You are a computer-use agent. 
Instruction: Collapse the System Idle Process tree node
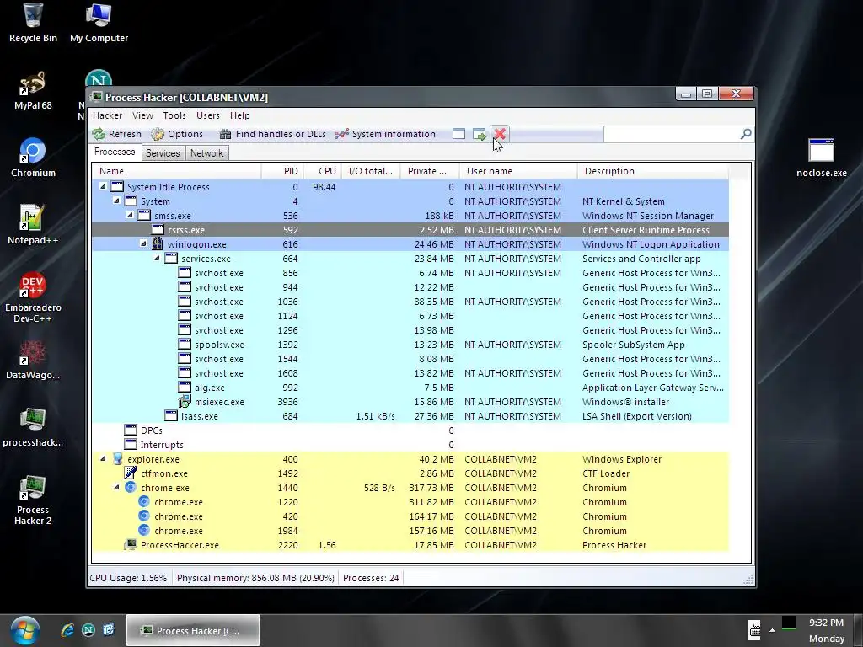[x=103, y=186]
